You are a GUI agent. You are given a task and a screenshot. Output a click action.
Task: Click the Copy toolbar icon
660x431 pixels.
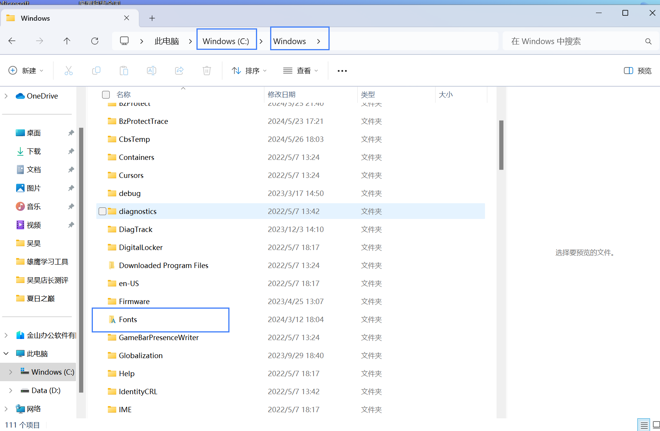click(96, 71)
